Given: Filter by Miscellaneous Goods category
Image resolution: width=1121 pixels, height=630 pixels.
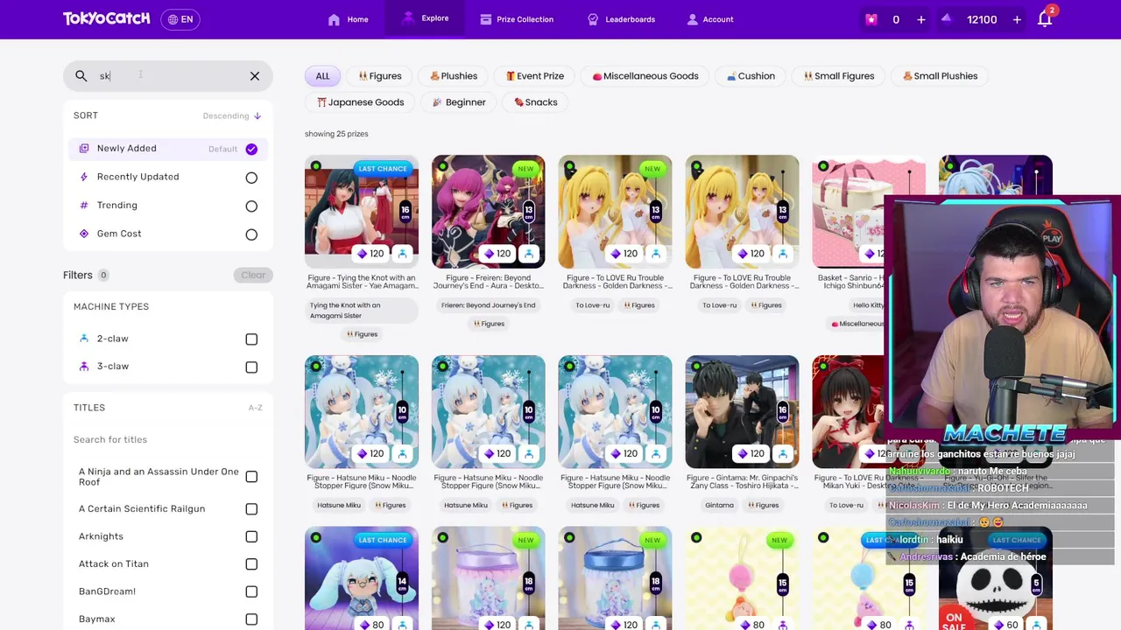Looking at the screenshot, I should tap(645, 76).
